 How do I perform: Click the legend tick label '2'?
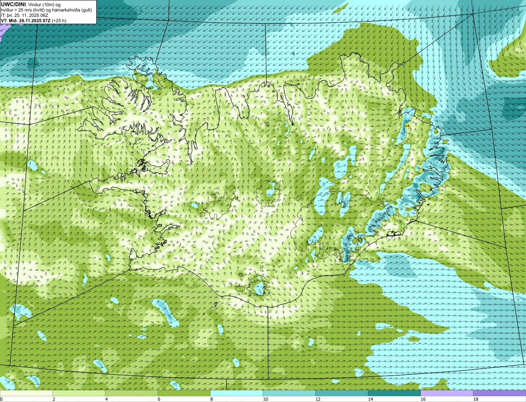click(x=54, y=399)
